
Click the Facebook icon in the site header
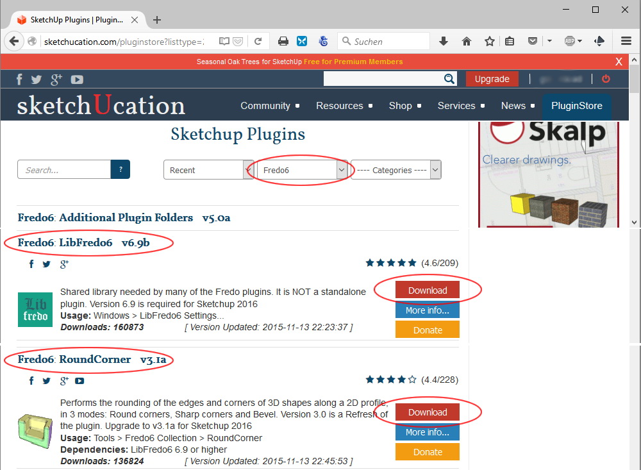point(19,80)
